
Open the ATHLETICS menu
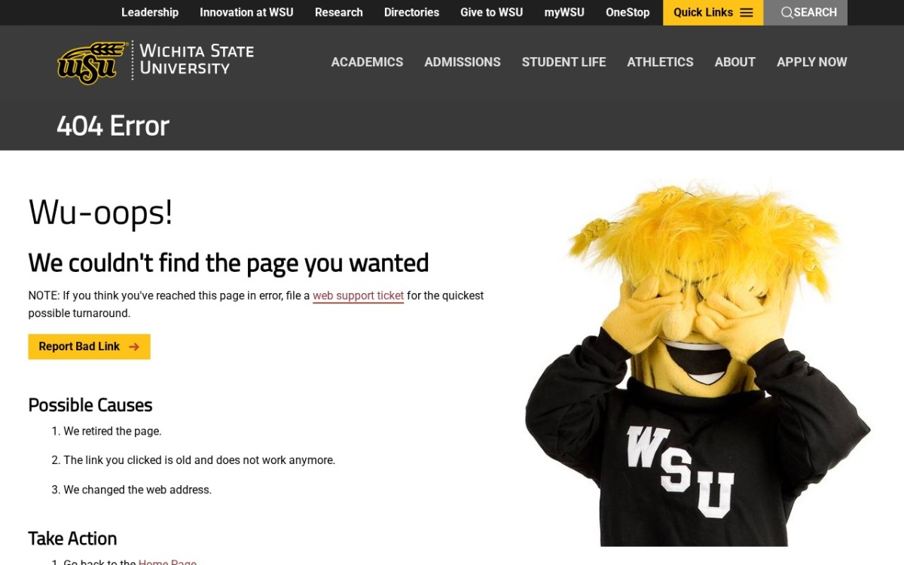[661, 62]
